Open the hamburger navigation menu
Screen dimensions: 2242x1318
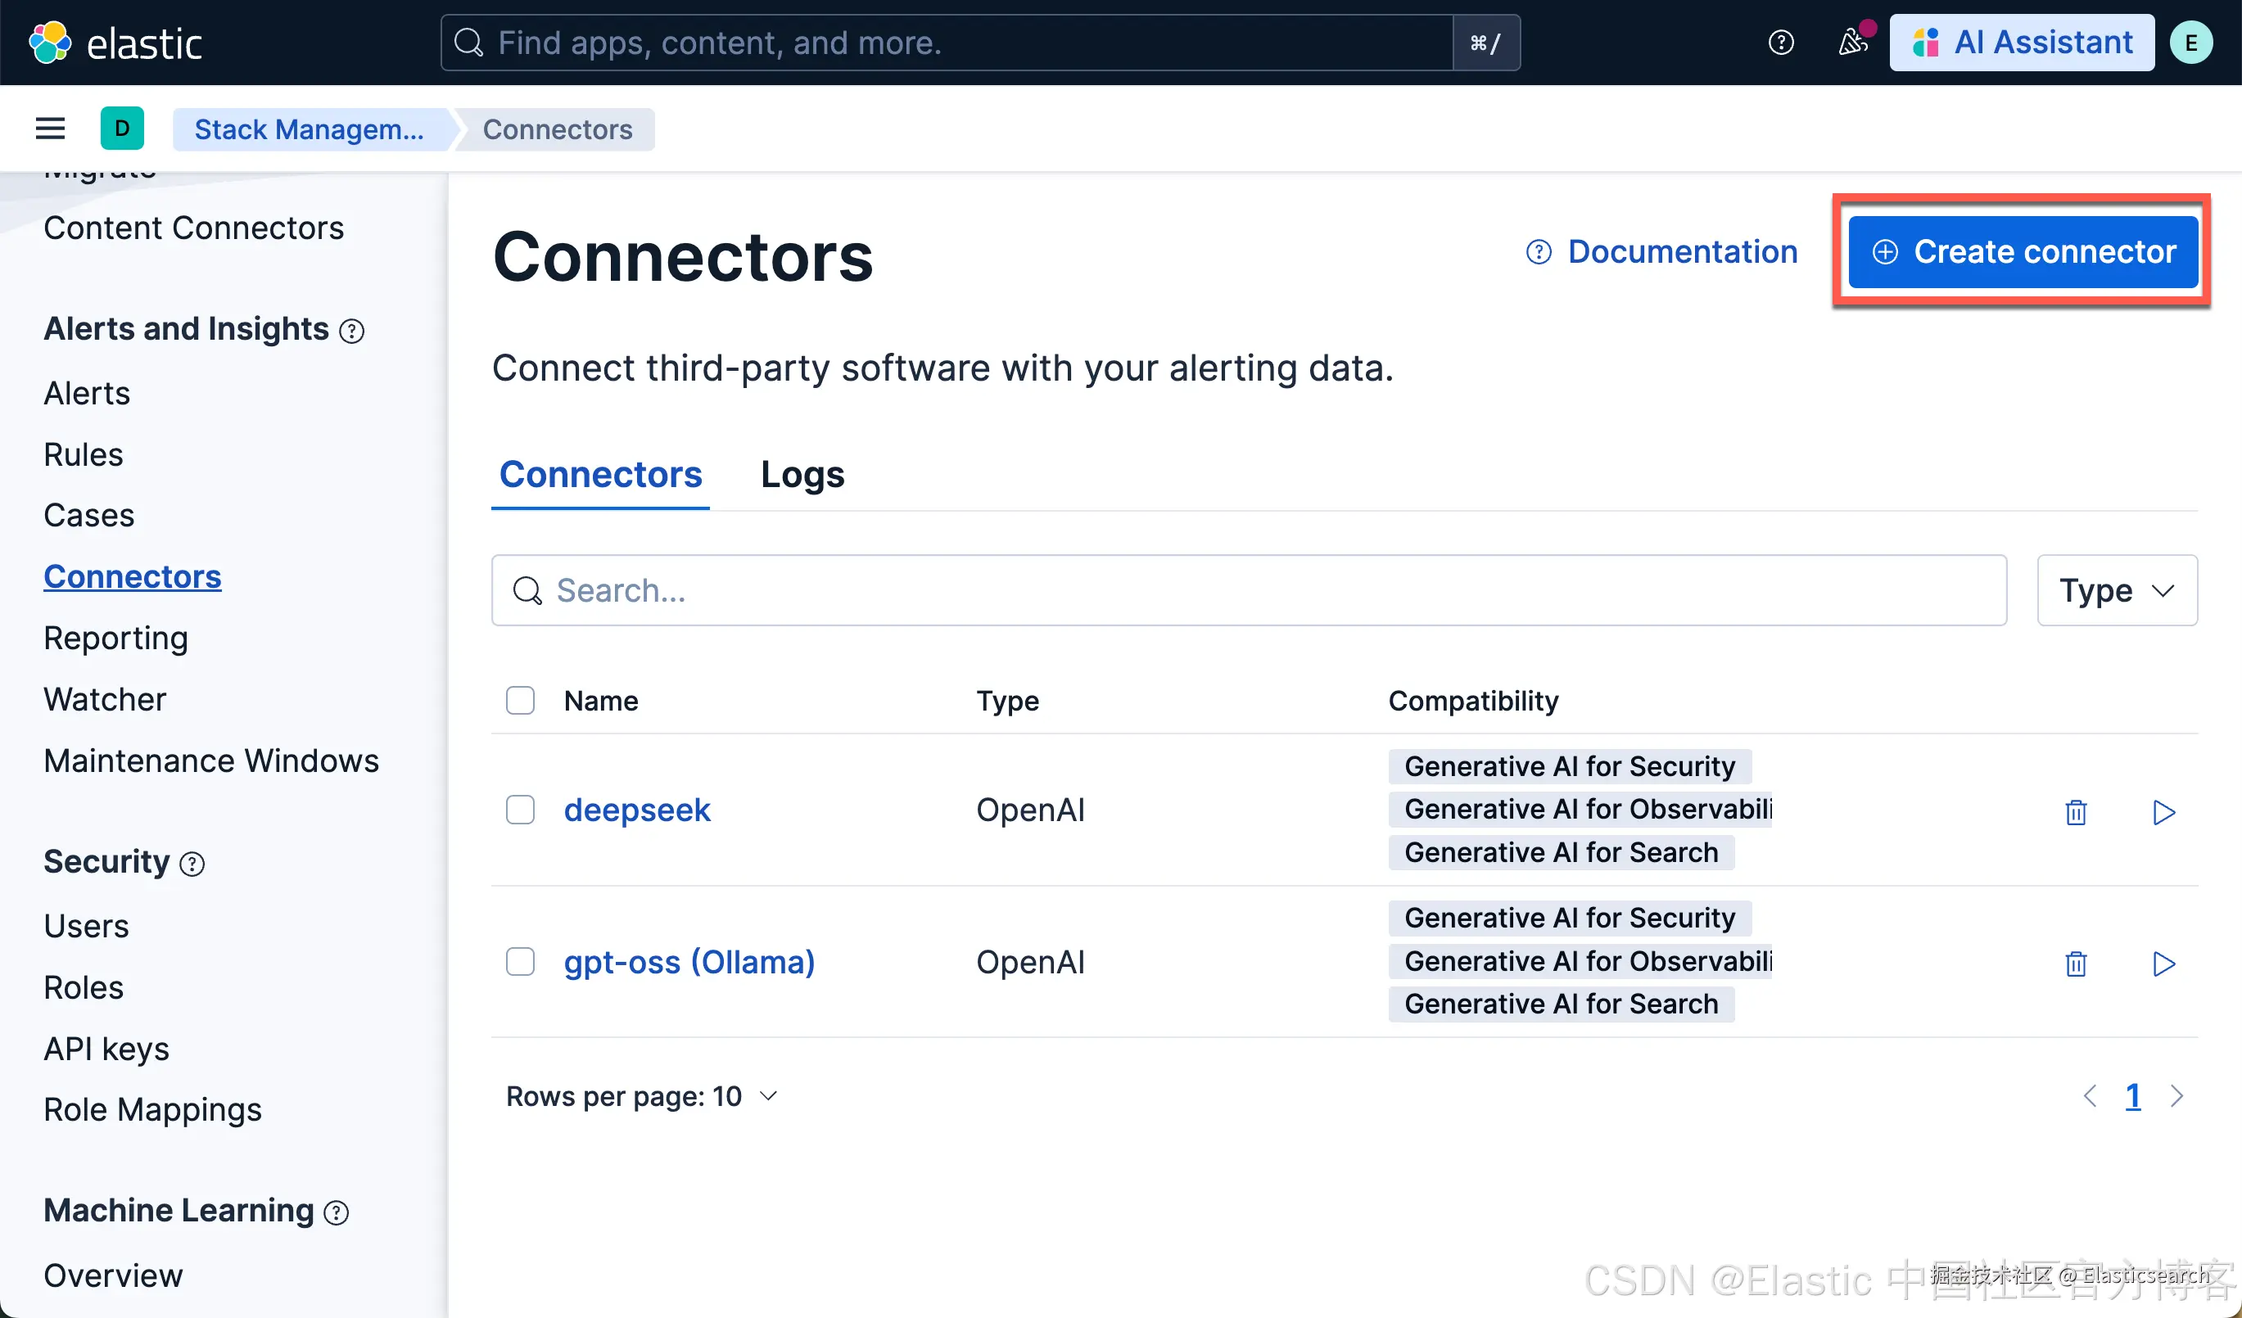coord(50,129)
